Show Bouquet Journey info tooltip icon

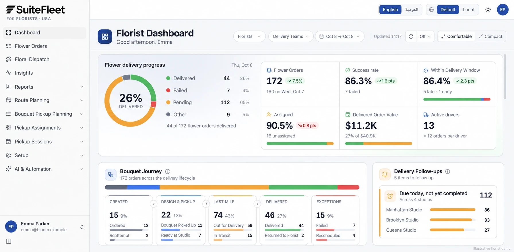[x=168, y=171]
